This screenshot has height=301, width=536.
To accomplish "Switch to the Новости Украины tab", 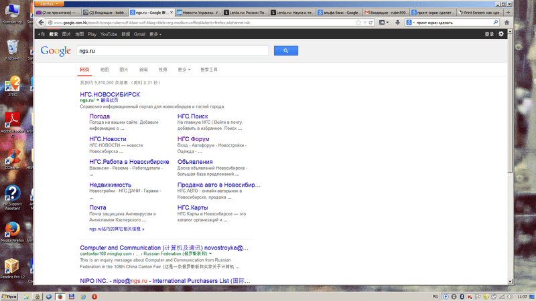I will point(198,12).
